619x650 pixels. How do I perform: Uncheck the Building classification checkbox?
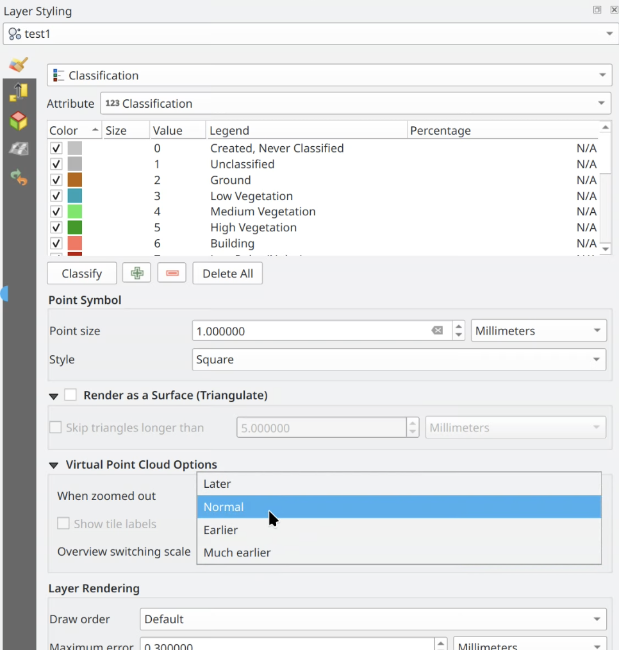[56, 244]
